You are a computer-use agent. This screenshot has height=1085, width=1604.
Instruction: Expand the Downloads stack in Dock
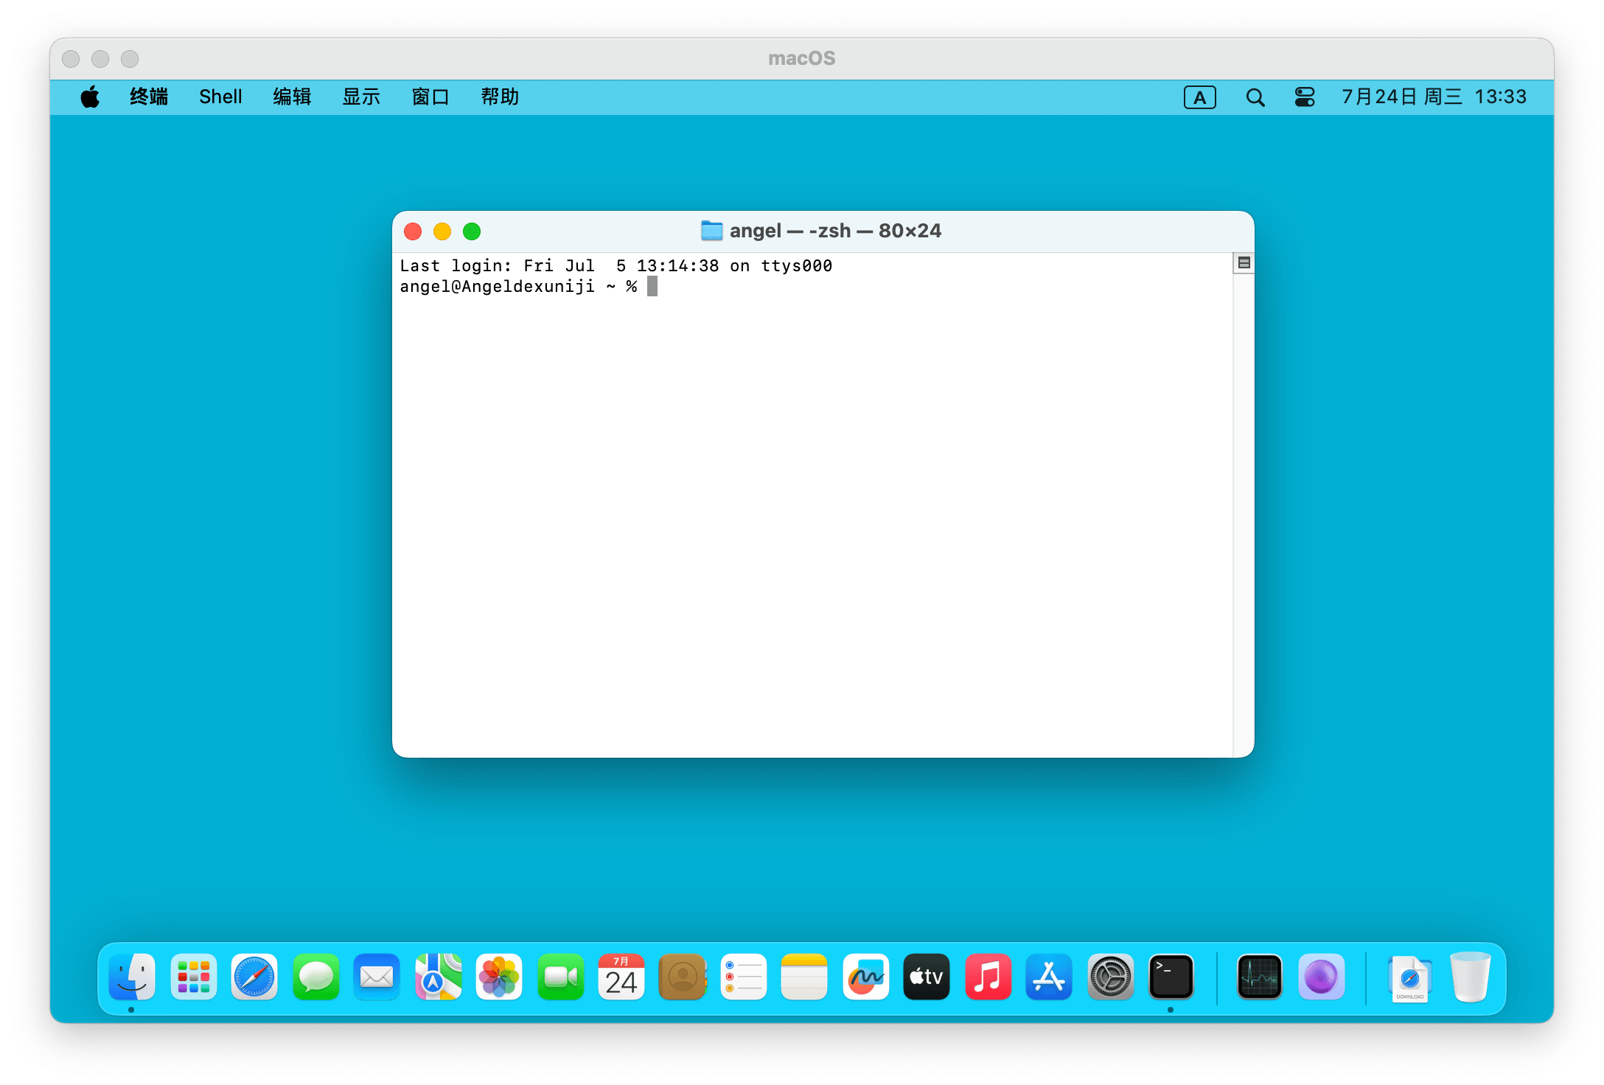(1409, 977)
